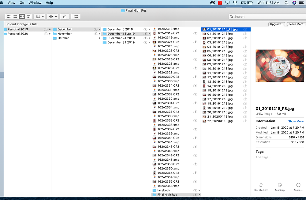The width and height of the screenshot is (306, 200).
Task: Open the Window menu
Action: point(35,3)
